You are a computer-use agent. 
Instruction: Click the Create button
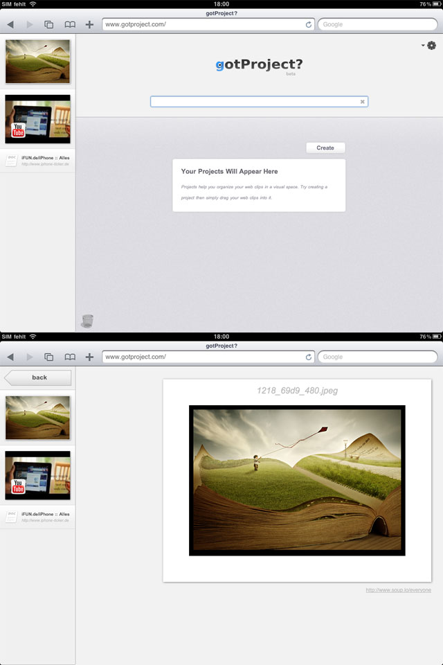click(325, 148)
